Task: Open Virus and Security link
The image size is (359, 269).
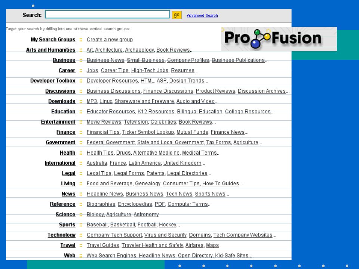Action: 165,235
